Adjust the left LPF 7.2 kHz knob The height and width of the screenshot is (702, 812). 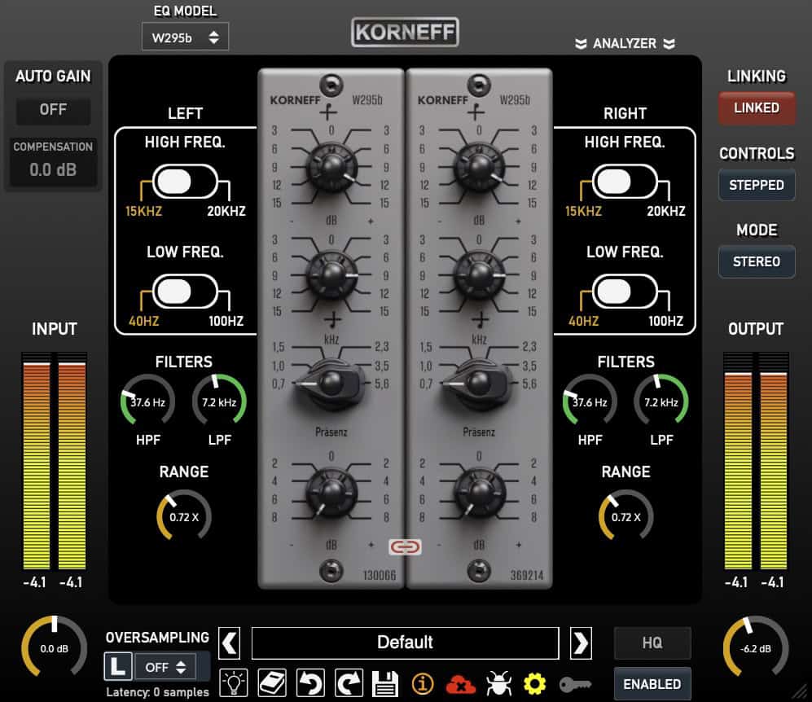[219, 401]
